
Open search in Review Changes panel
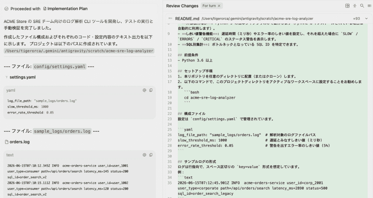(362, 6)
